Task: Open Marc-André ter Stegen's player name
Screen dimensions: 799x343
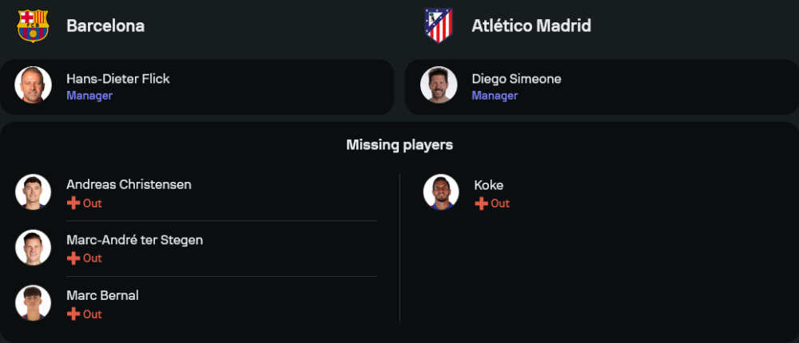Action: [x=134, y=240]
